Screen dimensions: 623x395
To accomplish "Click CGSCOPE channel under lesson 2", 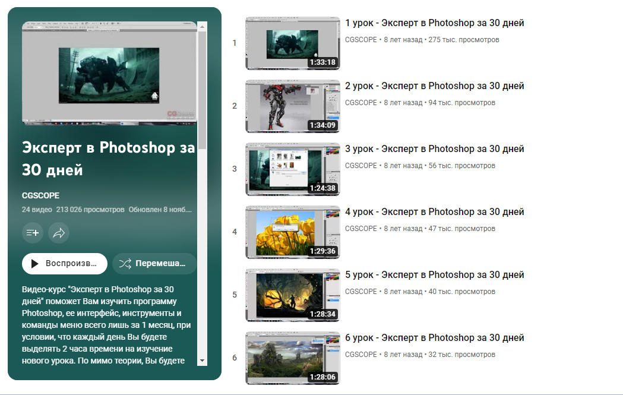I will (360, 103).
